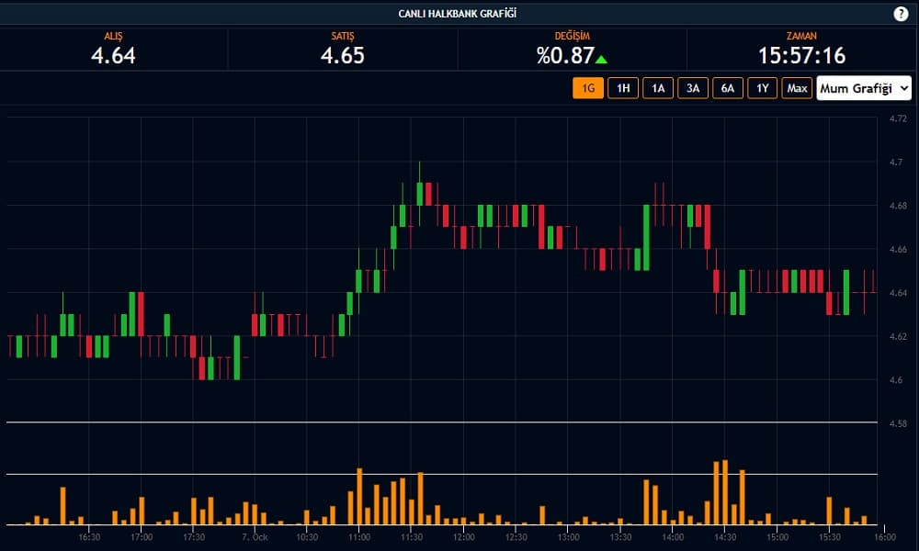Click the 4.58 price axis label
The height and width of the screenshot is (551, 919).
898,423
